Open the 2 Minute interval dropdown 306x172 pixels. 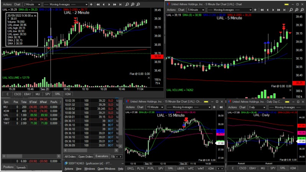coord(32,4)
